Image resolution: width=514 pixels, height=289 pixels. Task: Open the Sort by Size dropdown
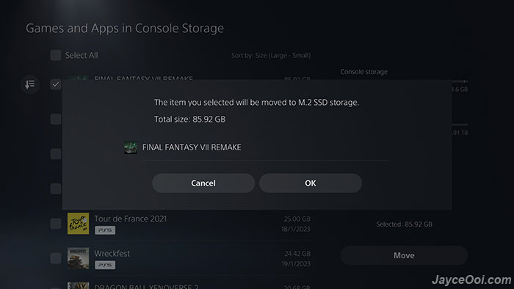pos(271,55)
